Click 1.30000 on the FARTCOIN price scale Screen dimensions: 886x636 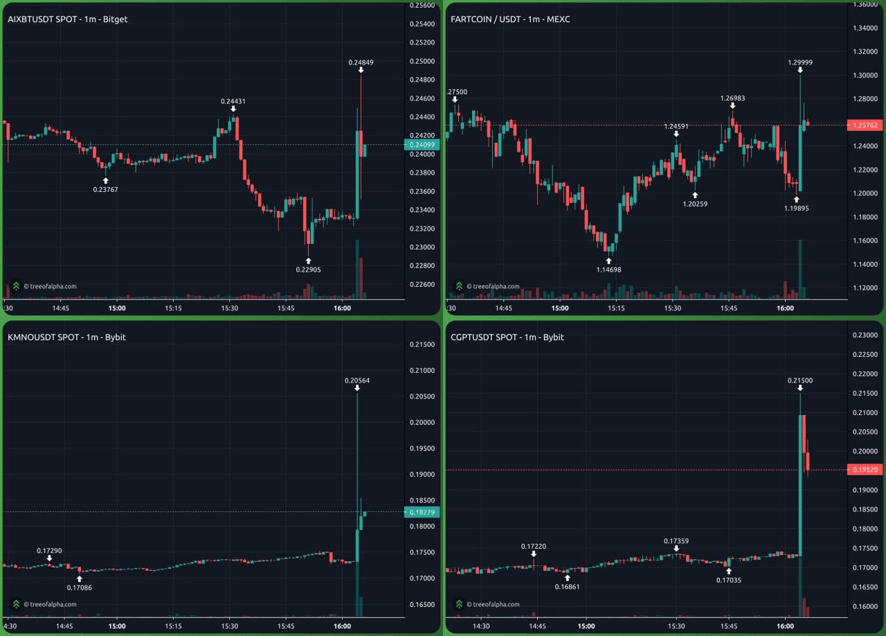click(x=866, y=75)
